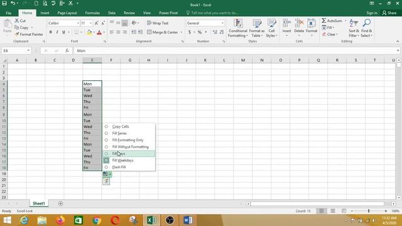402x226 pixels.
Task: Open Find & Select menu
Action: coord(366,28)
